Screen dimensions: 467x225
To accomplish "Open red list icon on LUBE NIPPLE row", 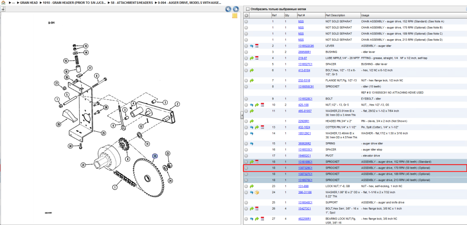I will pyautogui.click(x=257, y=58).
